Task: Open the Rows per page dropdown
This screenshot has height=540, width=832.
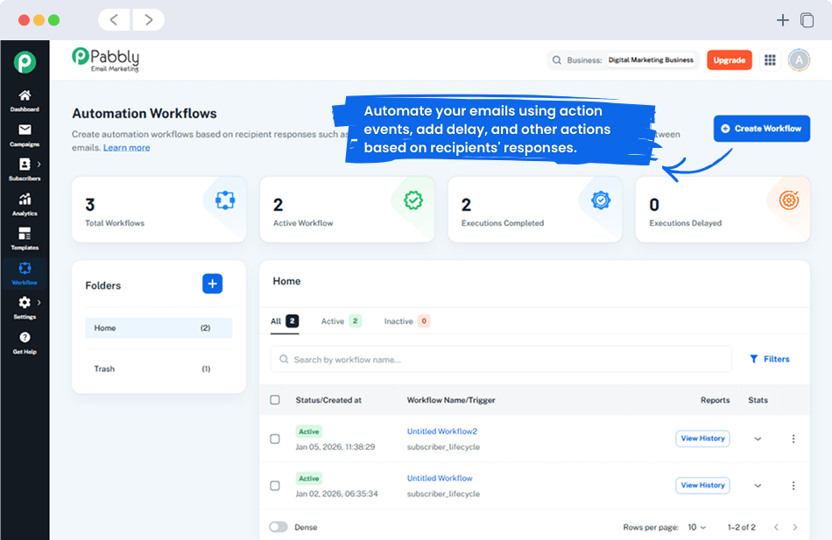Action: click(698, 526)
